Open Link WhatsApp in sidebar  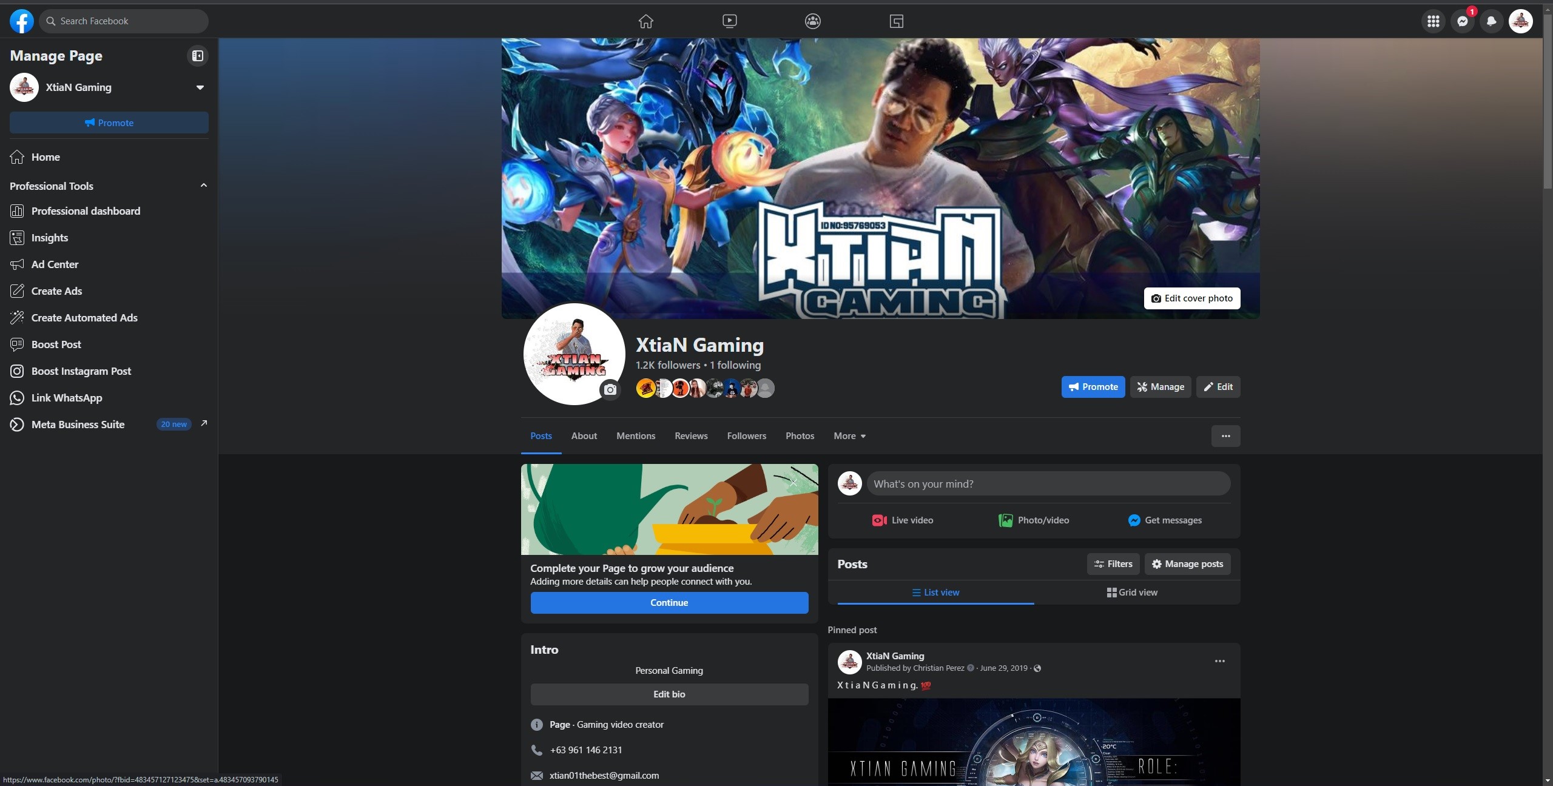[x=67, y=398]
